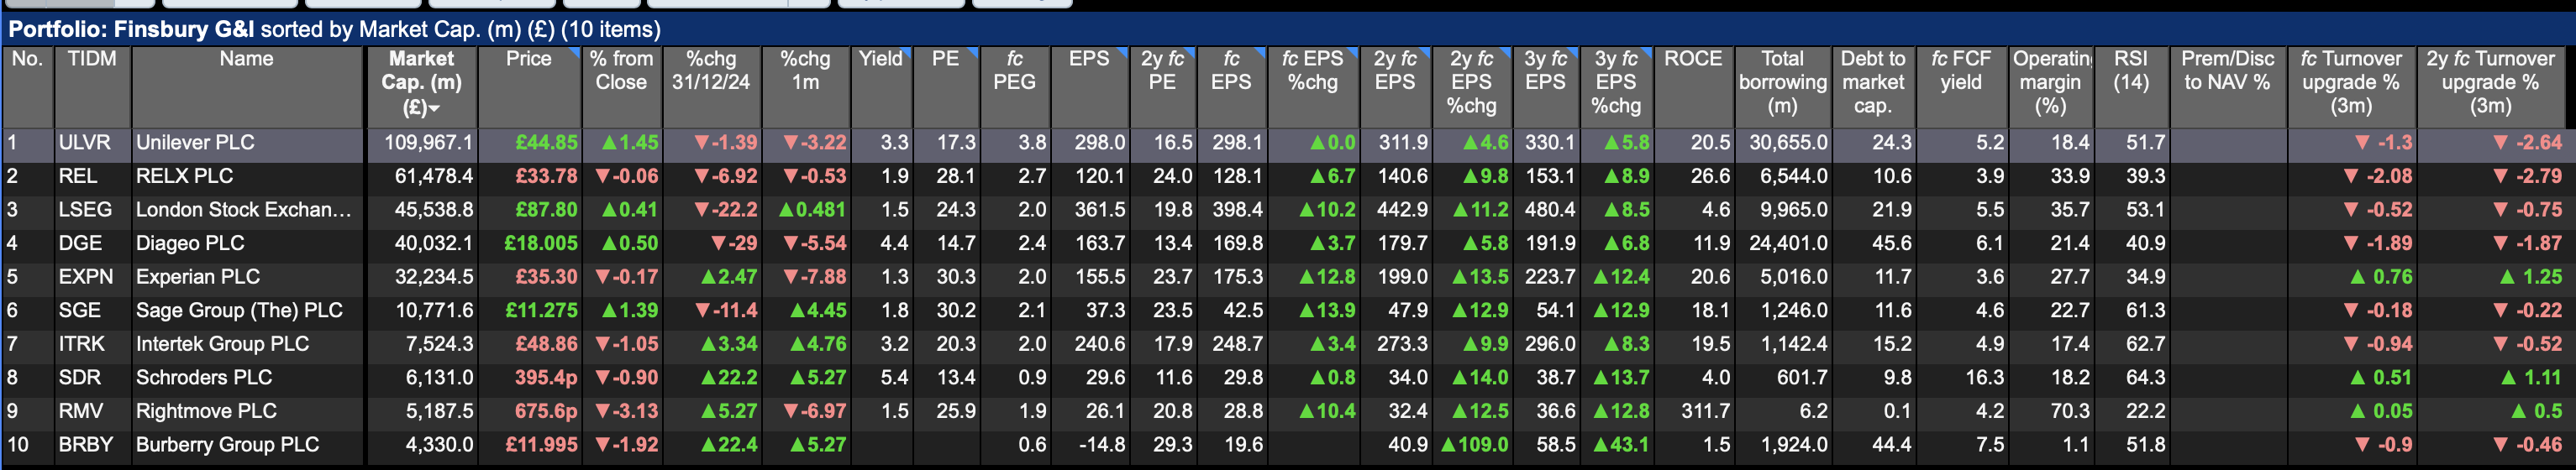Image resolution: width=2576 pixels, height=470 pixels.
Task: Select the SDR ticker cell
Action: (x=80, y=379)
